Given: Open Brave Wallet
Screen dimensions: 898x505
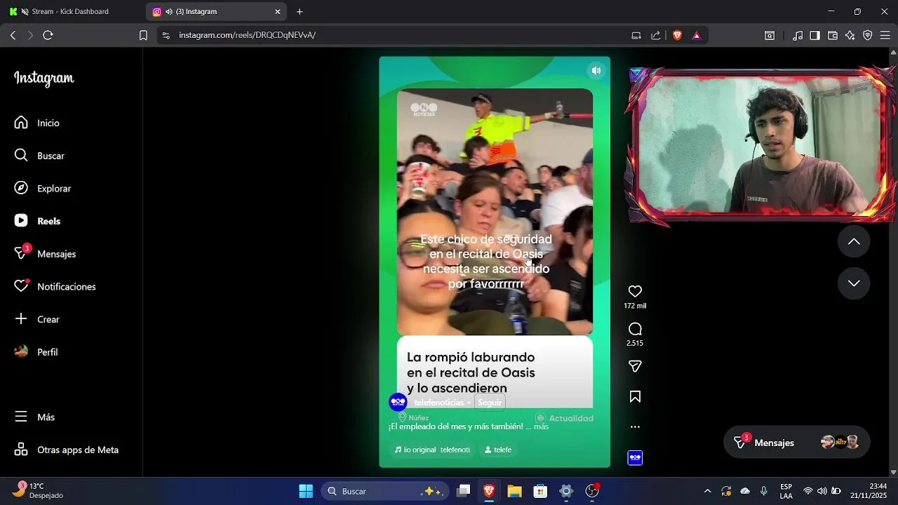Looking at the screenshot, I should (833, 35).
